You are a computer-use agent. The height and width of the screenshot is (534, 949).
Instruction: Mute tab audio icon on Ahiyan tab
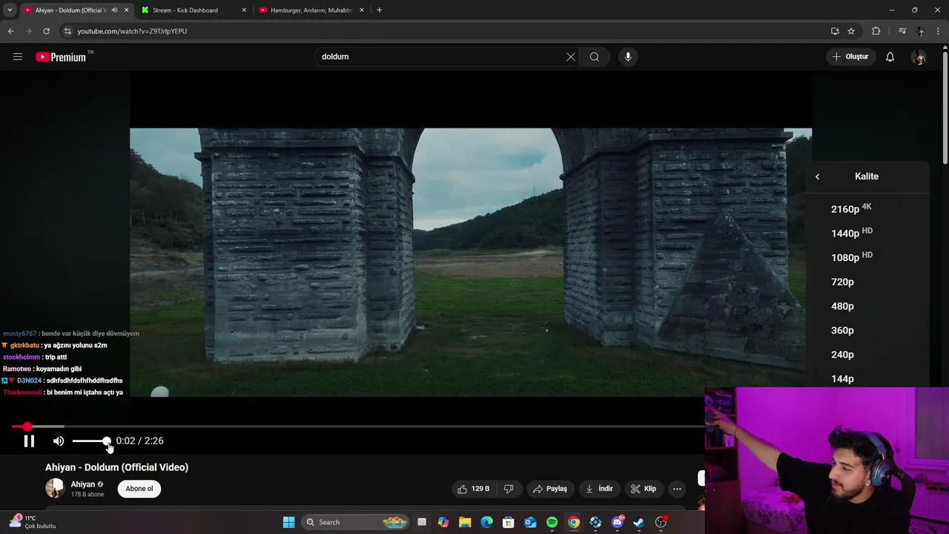[x=114, y=10]
